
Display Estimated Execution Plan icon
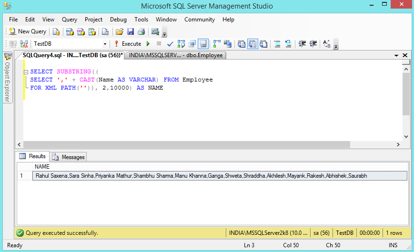point(181,44)
